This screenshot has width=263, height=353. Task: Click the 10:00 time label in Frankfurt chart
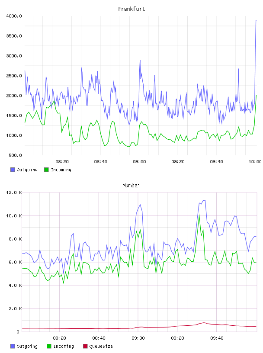255,162
